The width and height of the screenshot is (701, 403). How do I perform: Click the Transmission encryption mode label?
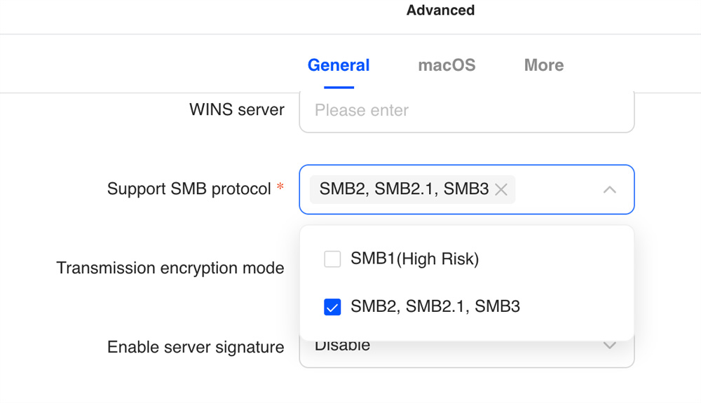click(x=170, y=268)
